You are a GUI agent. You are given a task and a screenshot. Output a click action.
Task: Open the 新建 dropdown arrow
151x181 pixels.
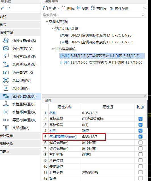58,8
